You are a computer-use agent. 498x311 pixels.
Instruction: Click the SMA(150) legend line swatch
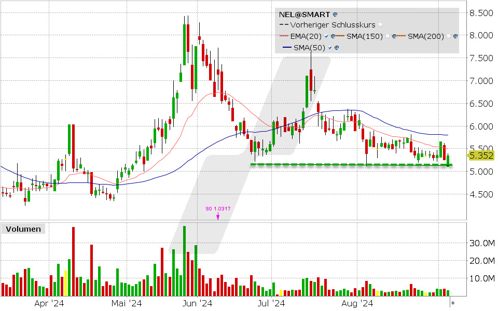(x=340, y=36)
